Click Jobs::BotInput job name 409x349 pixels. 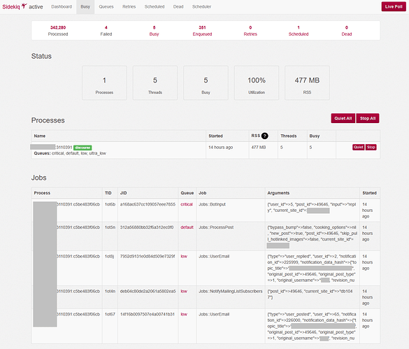[212, 204]
